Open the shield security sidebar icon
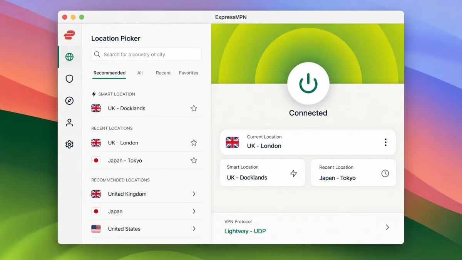Image resolution: width=462 pixels, height=260 pixels. coord(69,79)
